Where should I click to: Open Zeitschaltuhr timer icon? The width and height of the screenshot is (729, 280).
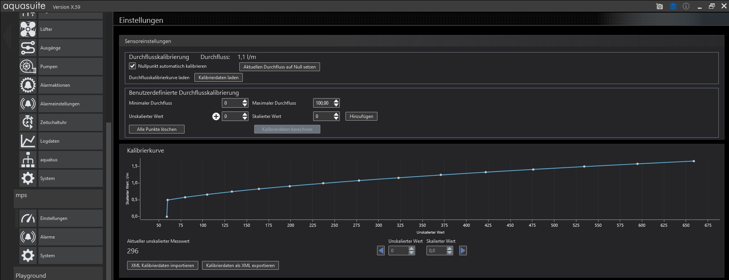click(x=28, y=123)
